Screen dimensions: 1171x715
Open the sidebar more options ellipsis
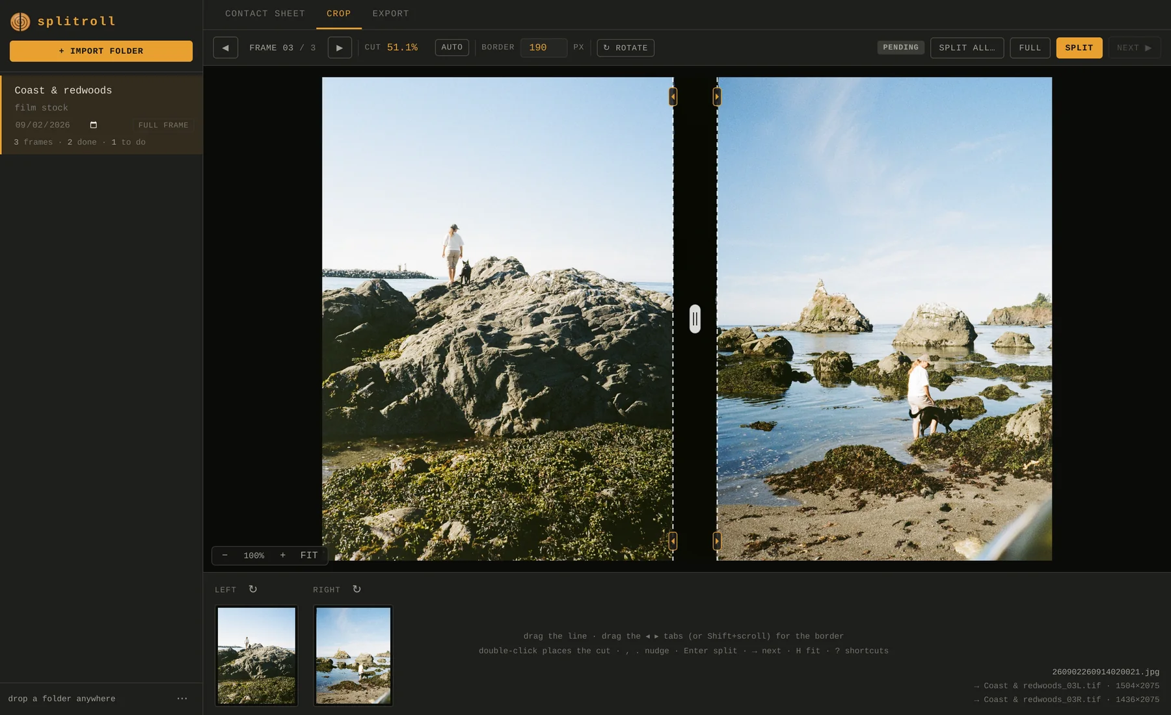pos(182,699)
